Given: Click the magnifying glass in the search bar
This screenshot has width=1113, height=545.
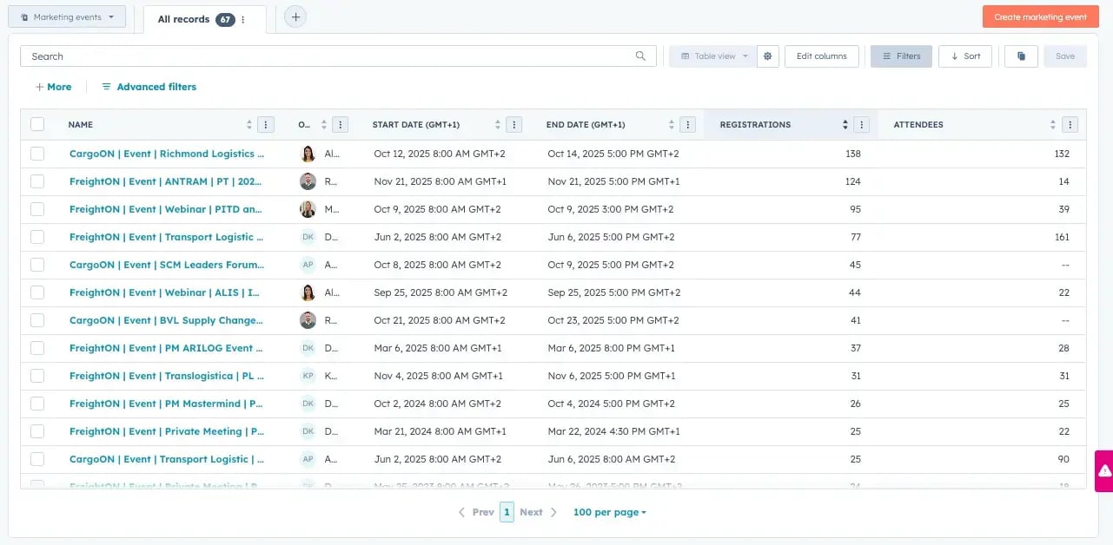Looking at the screenshot, I should click(x=640, y=56).
